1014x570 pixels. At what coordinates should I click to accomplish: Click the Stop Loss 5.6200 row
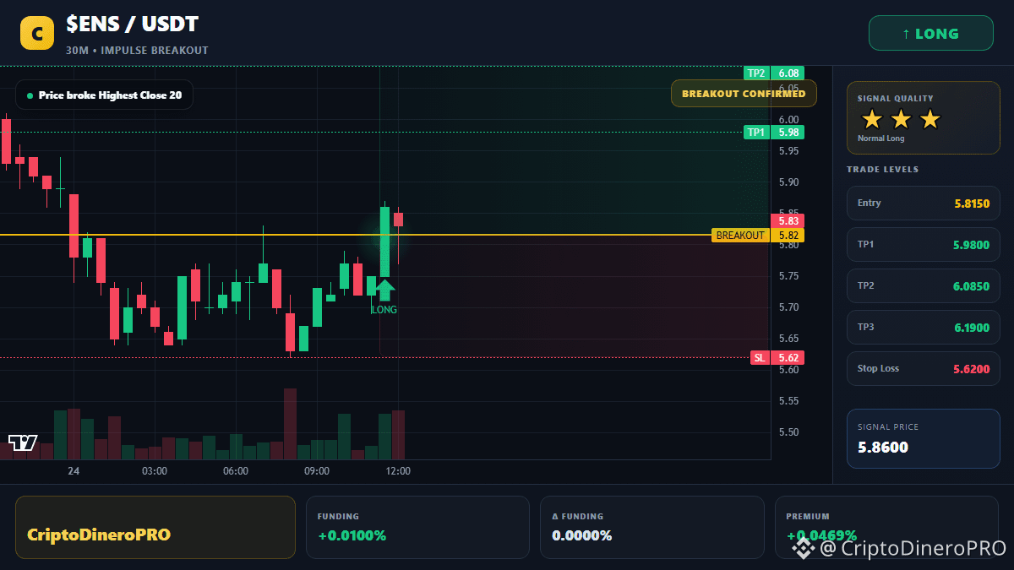click(x=923, y=369)
